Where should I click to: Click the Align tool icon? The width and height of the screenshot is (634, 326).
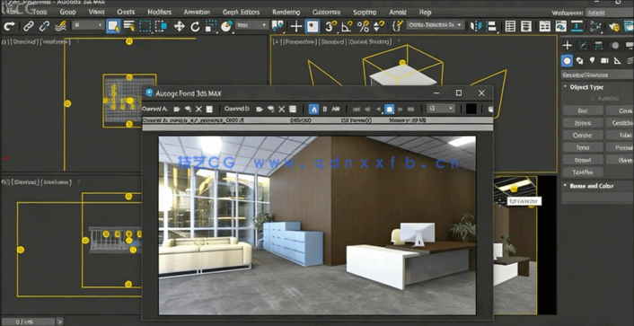[x=491, y=26]
